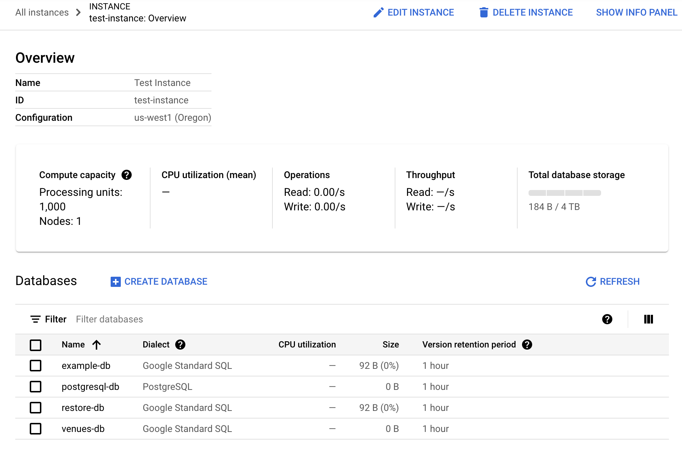Open help for Compute capacity
This screenshot has height=449, width=682.
coord(126,175)
